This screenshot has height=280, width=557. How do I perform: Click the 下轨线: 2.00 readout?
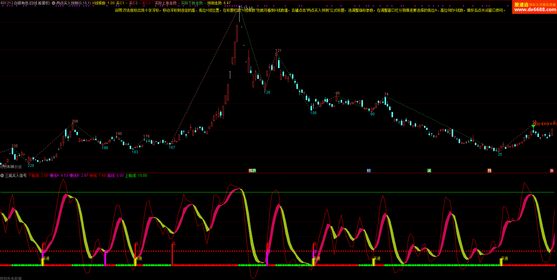tap(38, 176)
